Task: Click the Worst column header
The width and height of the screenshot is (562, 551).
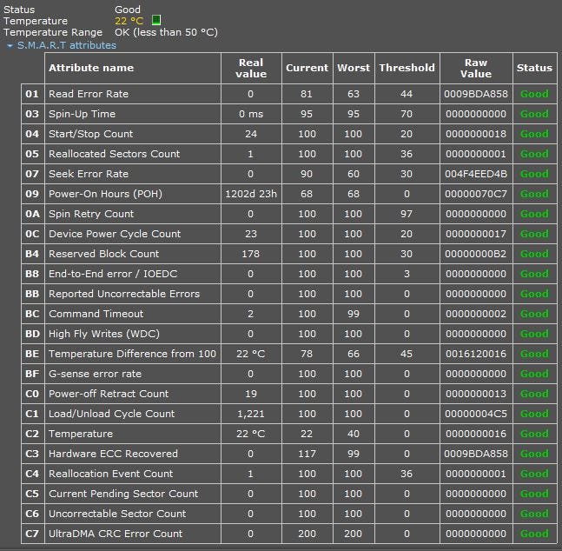Action: point(353,68)
